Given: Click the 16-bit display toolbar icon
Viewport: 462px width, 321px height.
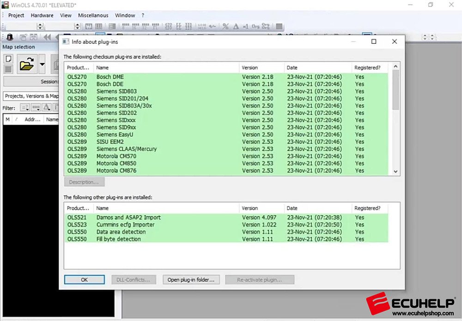Looking at the screenshot, I should [x=135, y=26].
